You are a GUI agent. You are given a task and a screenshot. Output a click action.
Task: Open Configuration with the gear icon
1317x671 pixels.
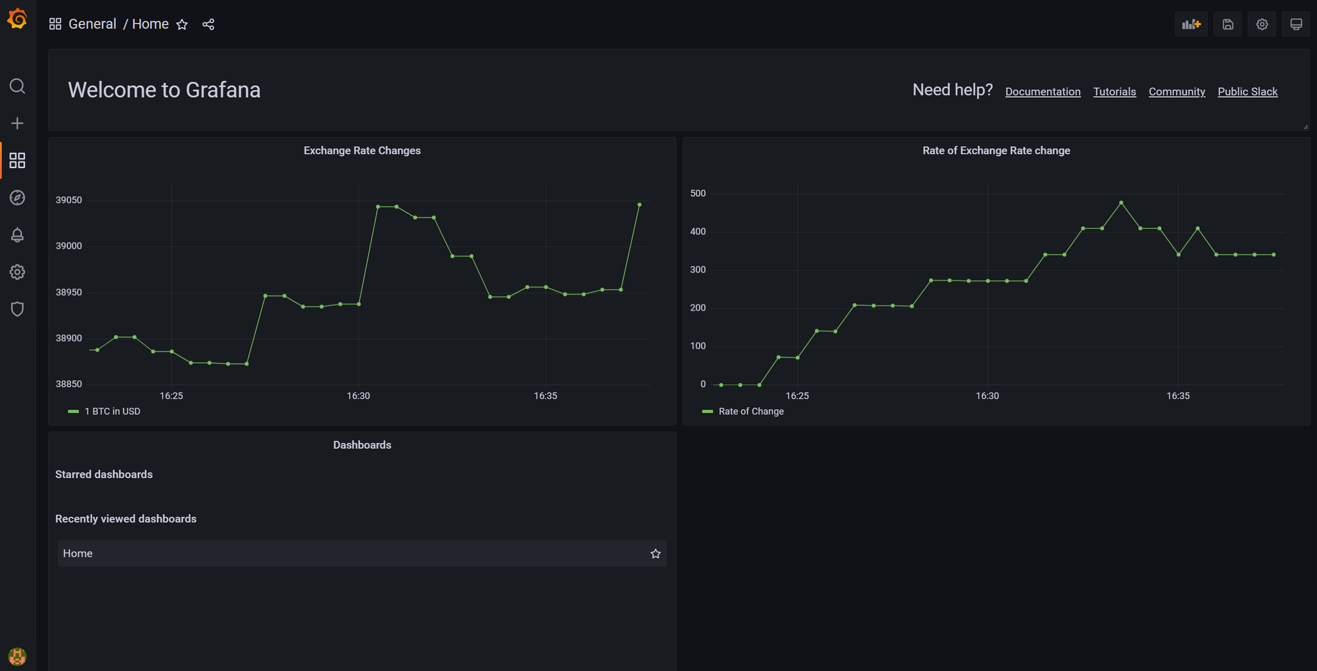click(x=17, y=272)
